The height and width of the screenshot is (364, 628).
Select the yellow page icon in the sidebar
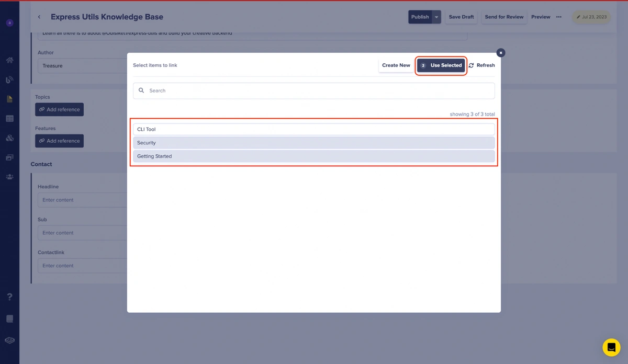[x=9, y=99]
